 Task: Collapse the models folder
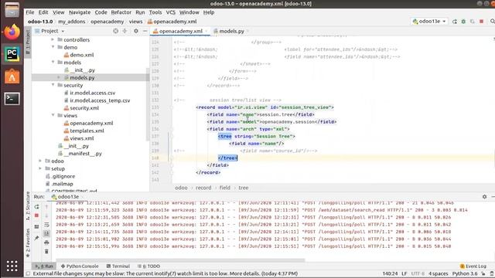(53, 63)
